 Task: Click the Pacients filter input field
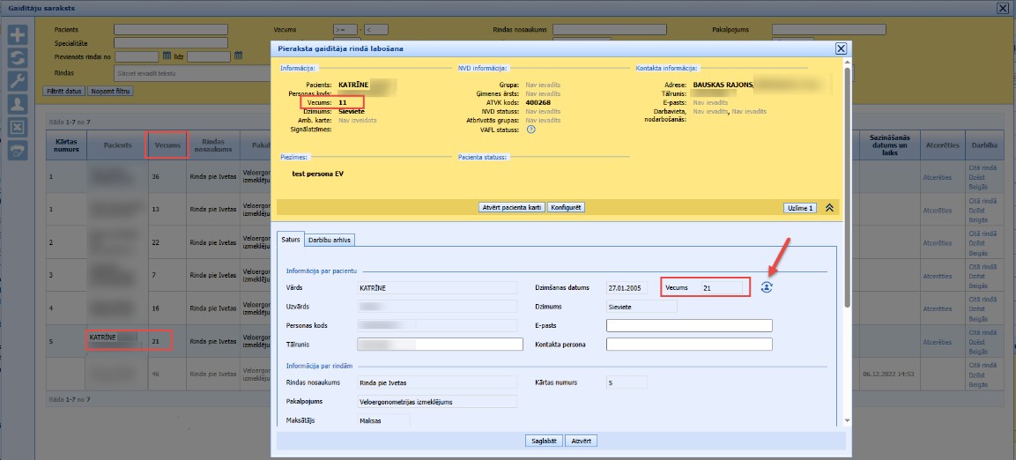tap(171, 30)
